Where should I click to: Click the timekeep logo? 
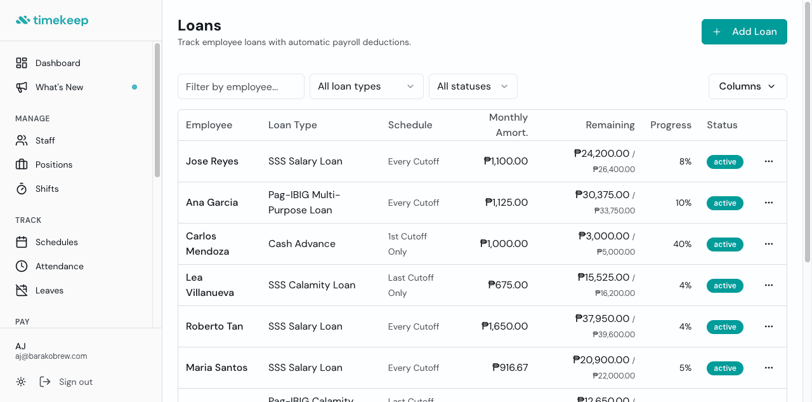[52, 20]
